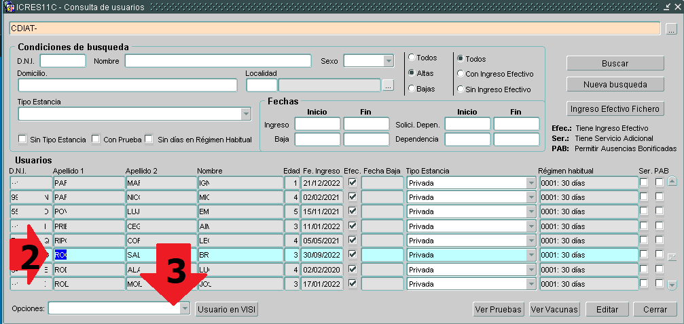Click the Editar button
This screenshot has height=324, width=684.
607,309
